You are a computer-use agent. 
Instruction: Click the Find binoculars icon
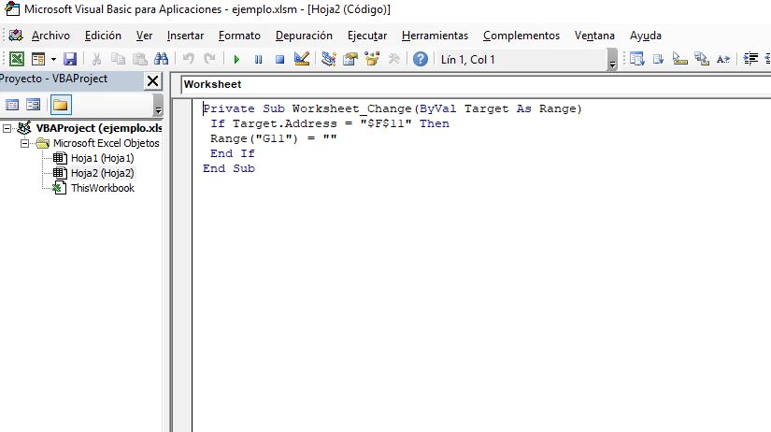tap(161, 59)
